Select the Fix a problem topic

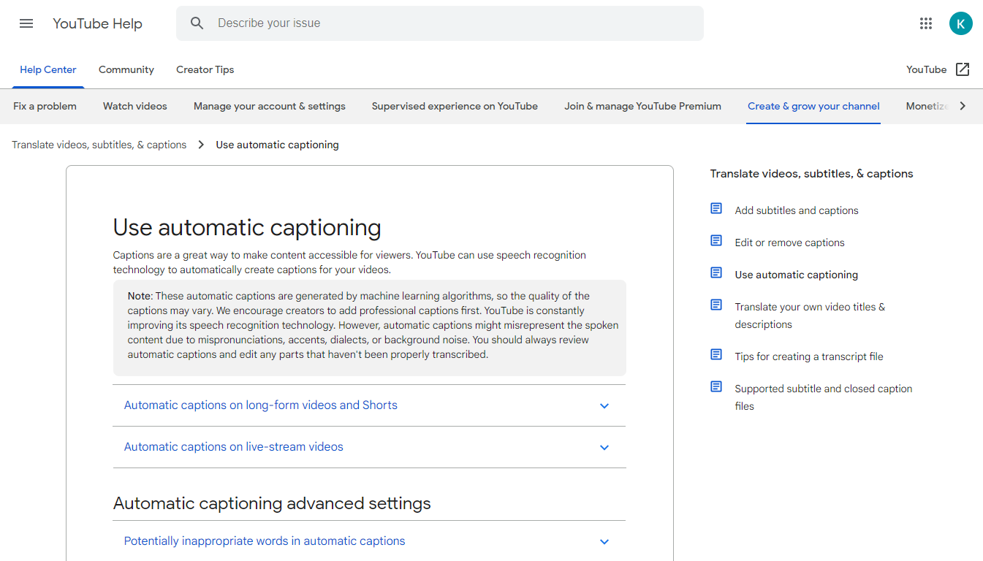tap(45, 107)
